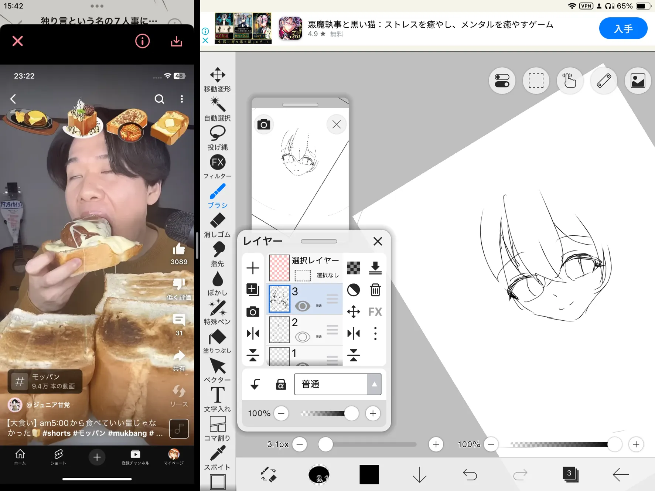Viewport: 655px width, 491px height.
Task: Open the video three-dot menu
Action: pos(182,99)
